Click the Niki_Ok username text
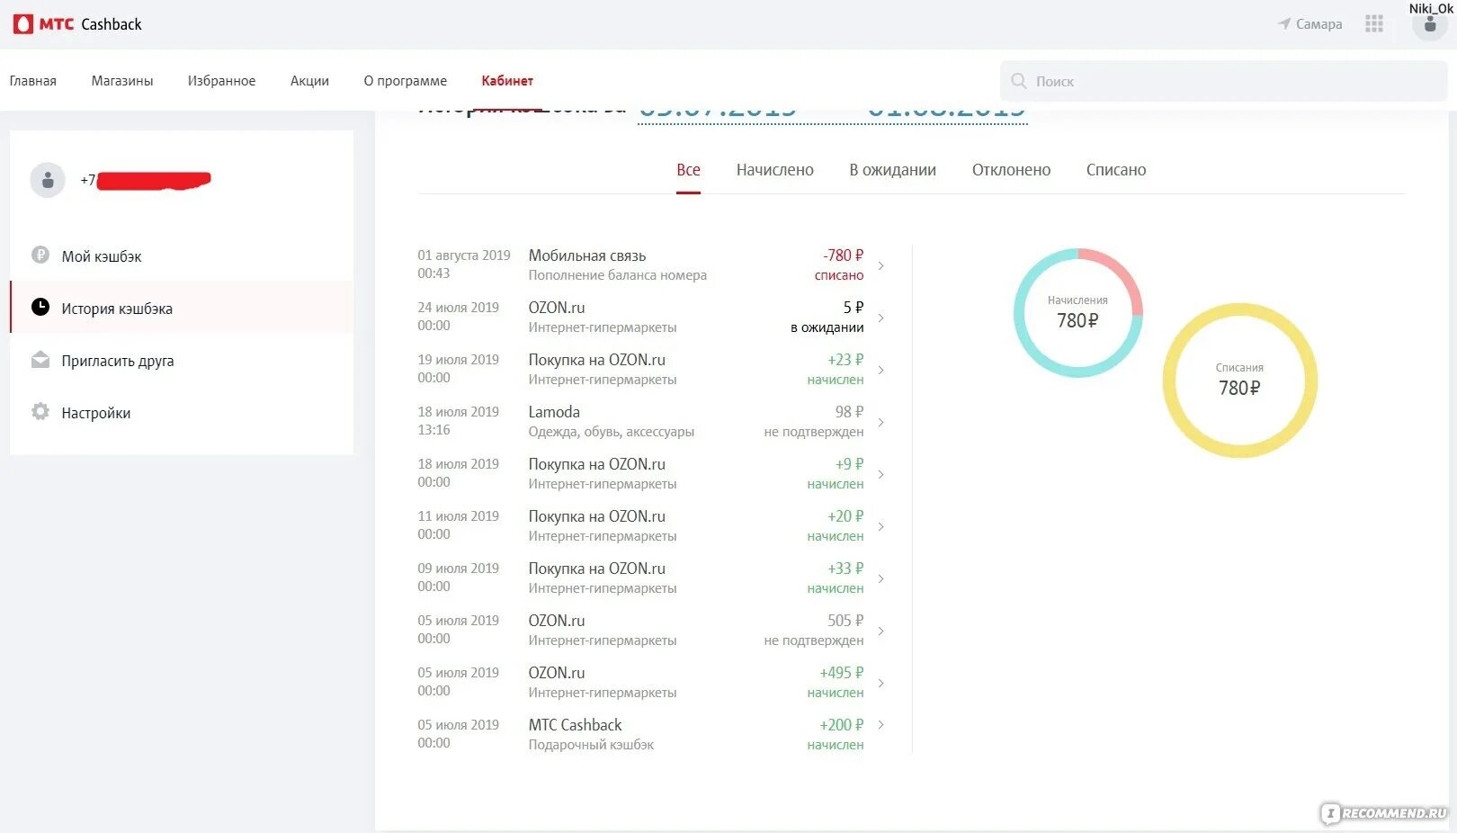1457x833 pixels. coord(1431,8)
